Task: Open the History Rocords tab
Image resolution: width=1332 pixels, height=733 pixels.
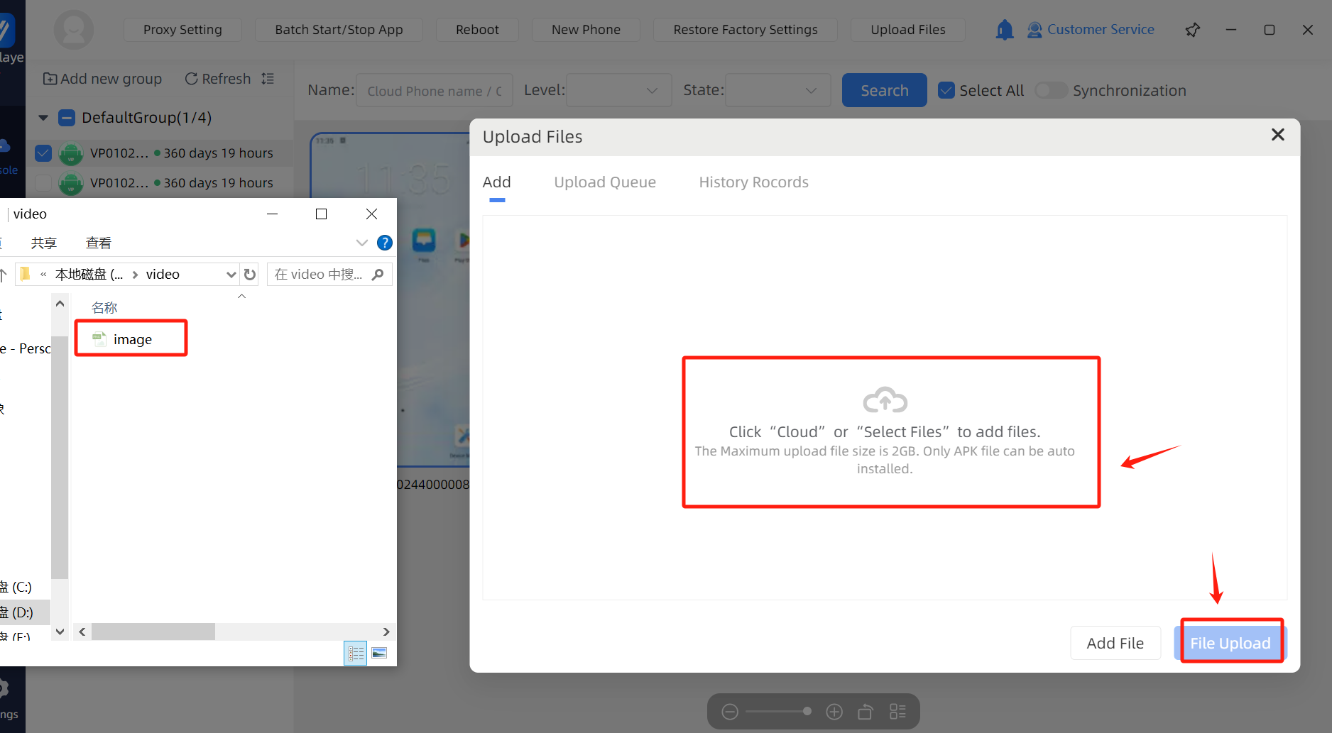Action: pos(753,182)
